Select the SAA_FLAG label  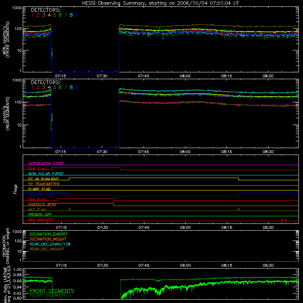37,200
